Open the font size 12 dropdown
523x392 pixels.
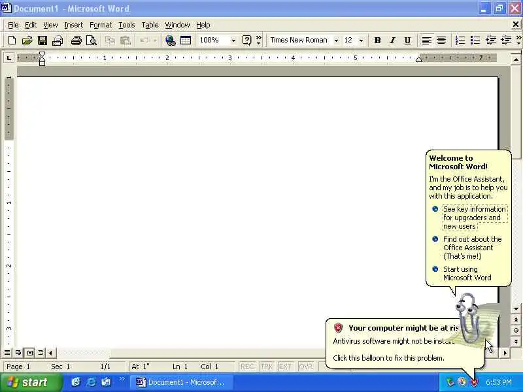tap(362, 41)
